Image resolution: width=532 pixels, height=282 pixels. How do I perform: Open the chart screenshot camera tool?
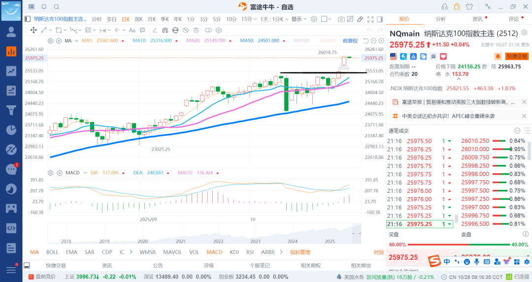point(341,19)
